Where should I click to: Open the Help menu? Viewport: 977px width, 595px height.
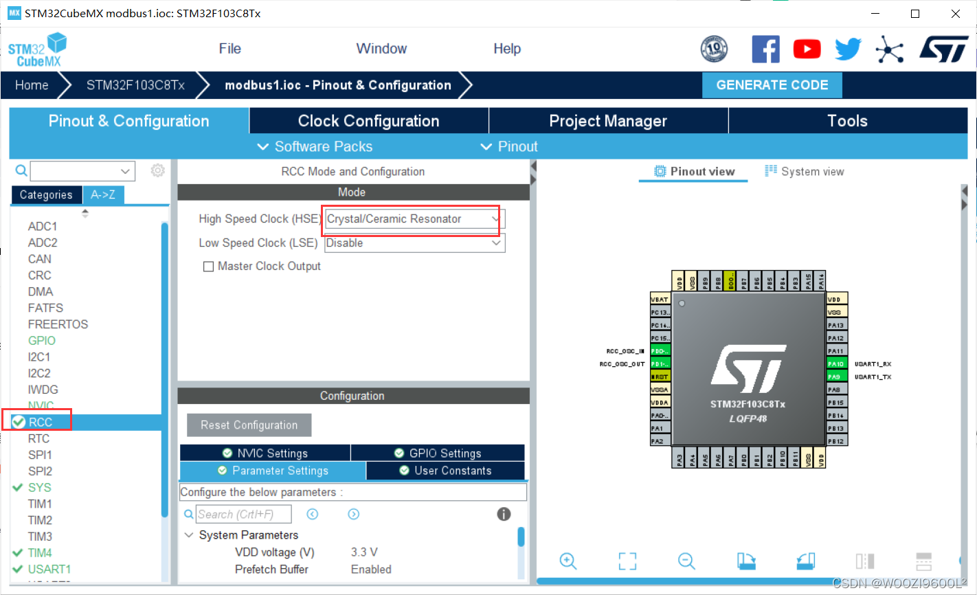[x=507, y=49]
